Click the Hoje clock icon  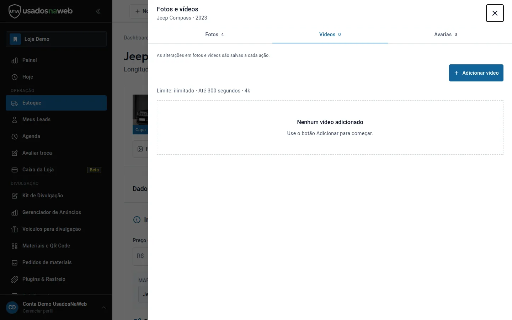(15, 77)
